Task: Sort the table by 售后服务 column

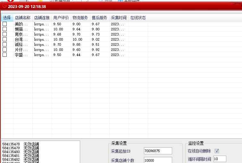Action: pyautogui.click(x=99, y=18)
